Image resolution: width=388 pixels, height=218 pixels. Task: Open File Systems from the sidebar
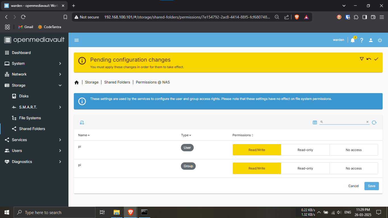pos(30,118)
